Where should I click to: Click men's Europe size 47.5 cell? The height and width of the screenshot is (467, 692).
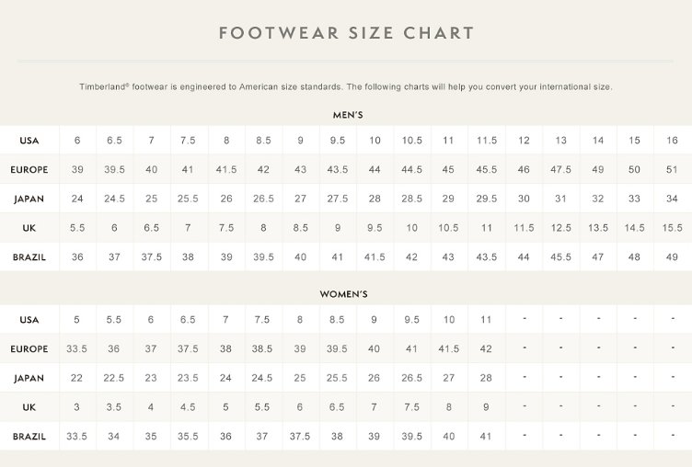tap(560, 170)
